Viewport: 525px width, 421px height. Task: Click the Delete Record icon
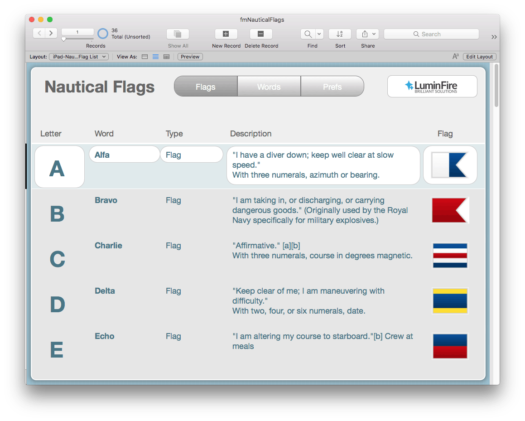pyautogui.click(x=261, y=34)
